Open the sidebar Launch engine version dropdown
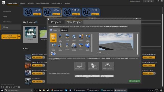Screen dimensions: 164x92 (19, 37)
